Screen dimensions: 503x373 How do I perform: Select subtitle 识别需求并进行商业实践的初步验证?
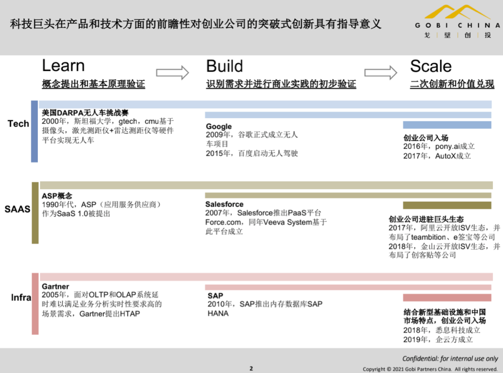coord(281,84)
